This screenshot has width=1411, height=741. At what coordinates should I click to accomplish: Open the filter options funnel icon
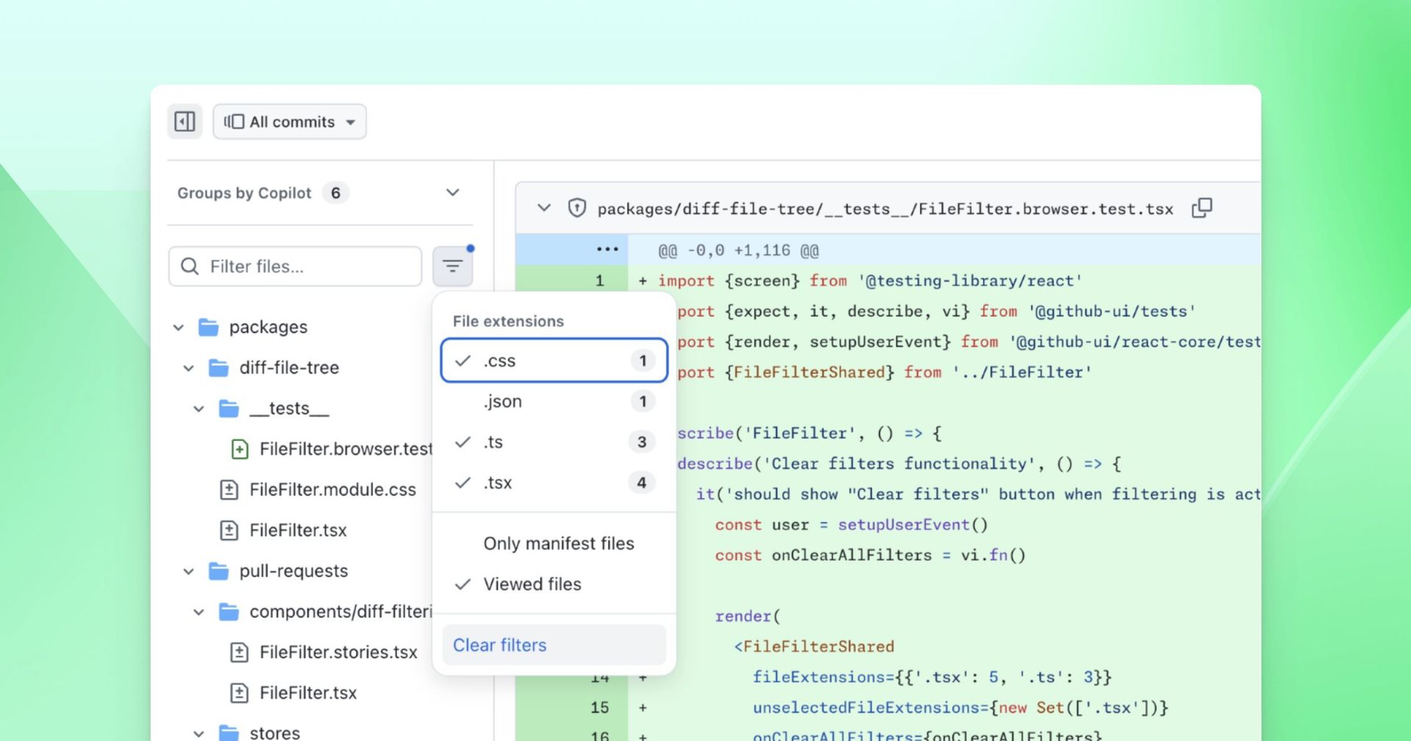point(452,266)
